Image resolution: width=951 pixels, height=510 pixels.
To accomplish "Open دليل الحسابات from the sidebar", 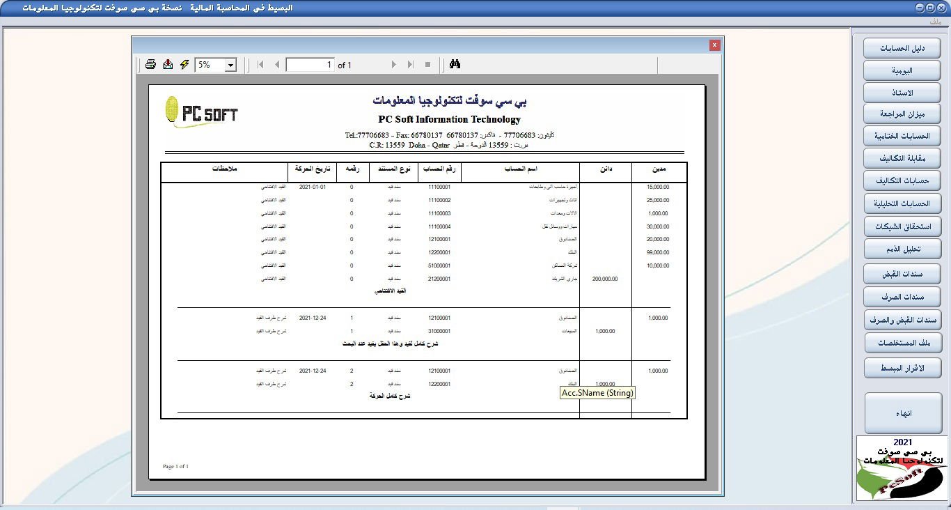I will (902, 47).
